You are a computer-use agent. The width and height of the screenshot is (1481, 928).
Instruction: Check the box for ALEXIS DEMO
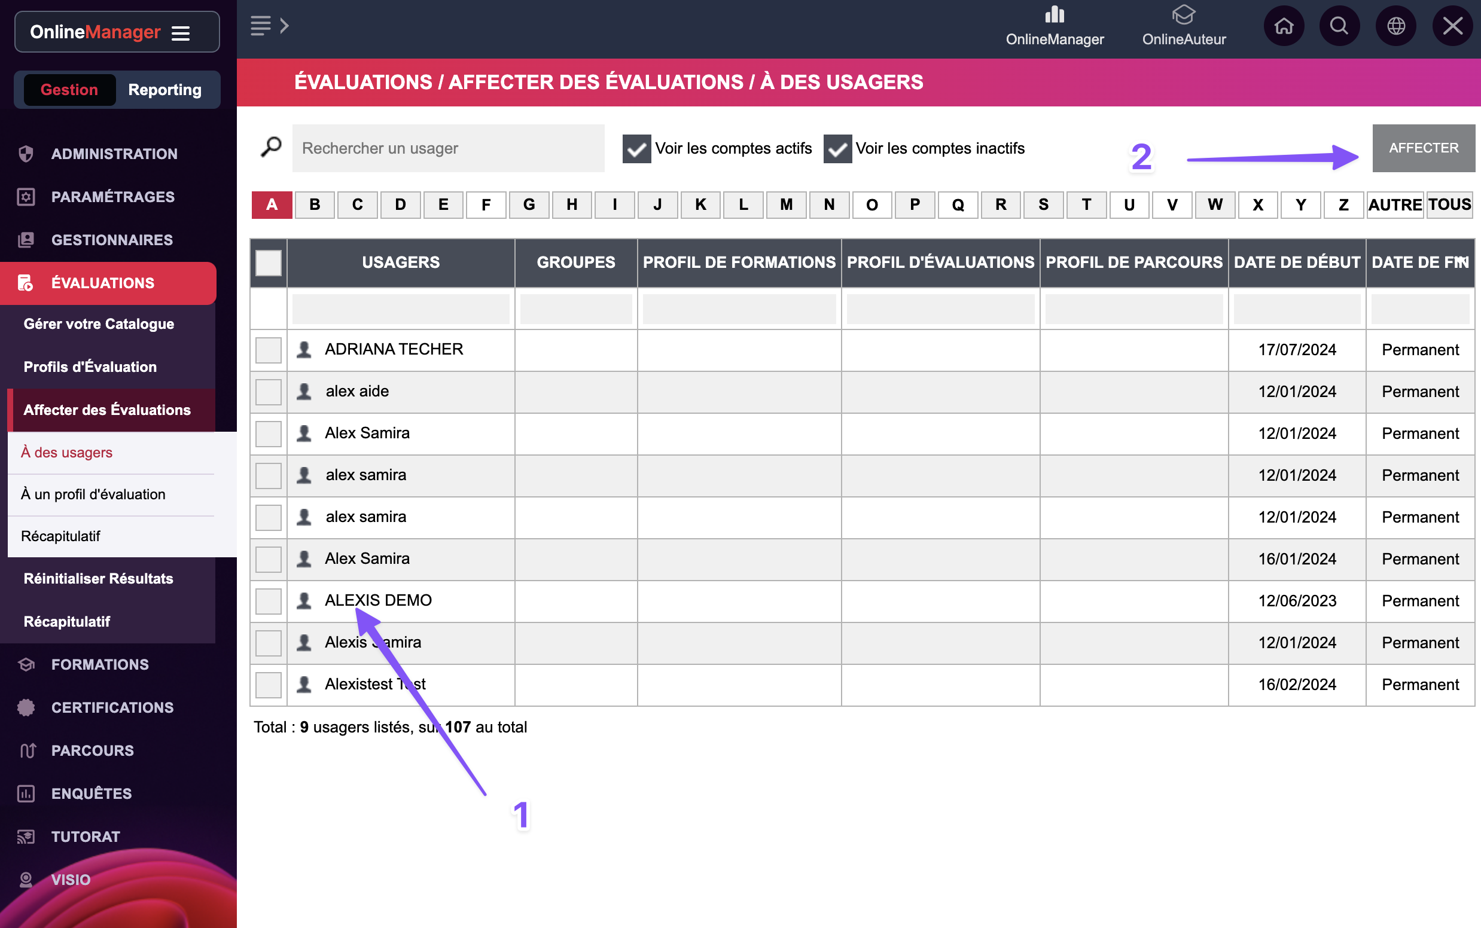pyautogui.click(x=269, y=600)
